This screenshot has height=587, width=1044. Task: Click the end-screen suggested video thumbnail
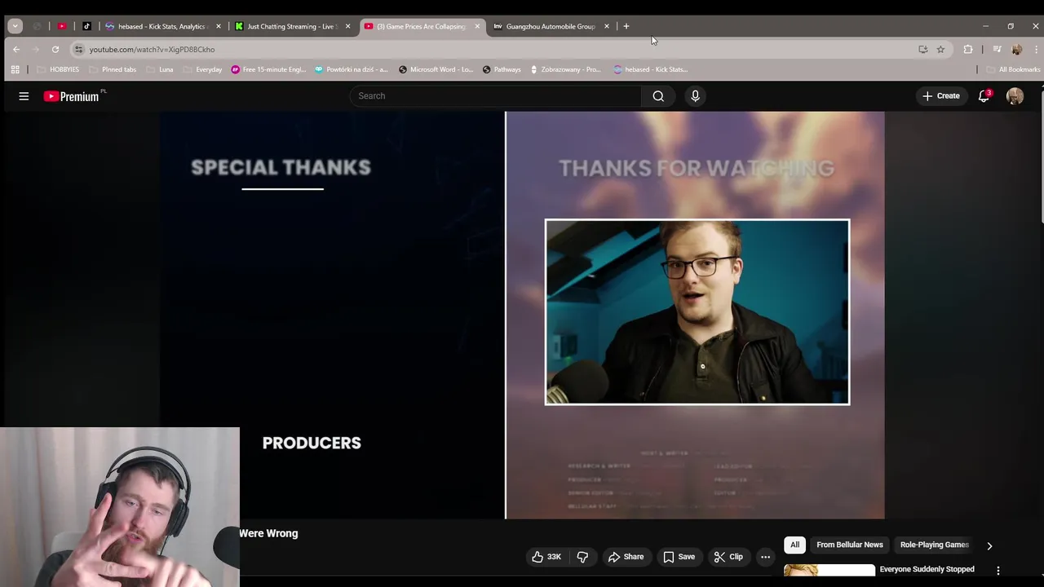697,311
